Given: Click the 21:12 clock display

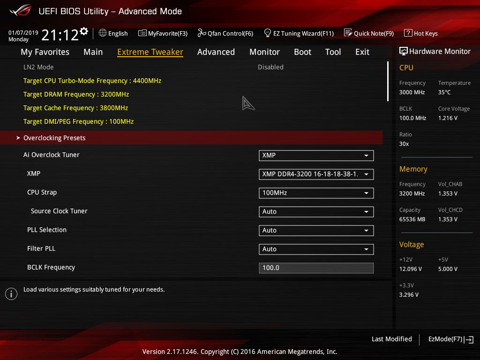Looking at the screenshot, I should coord(60,35).
